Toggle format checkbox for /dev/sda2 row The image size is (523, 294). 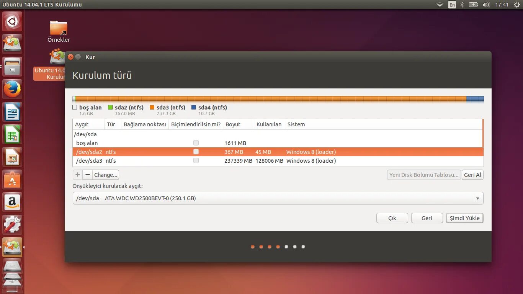pos(196,152)
